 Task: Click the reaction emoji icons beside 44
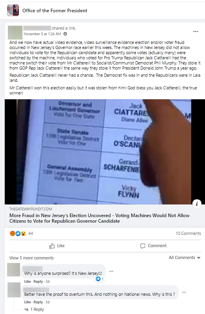pyautogui.click(x=18, y=233)
